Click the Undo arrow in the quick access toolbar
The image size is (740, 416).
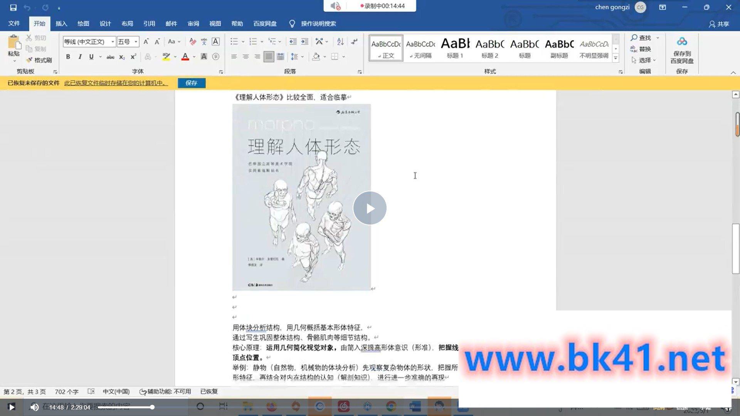click(27, 7)
